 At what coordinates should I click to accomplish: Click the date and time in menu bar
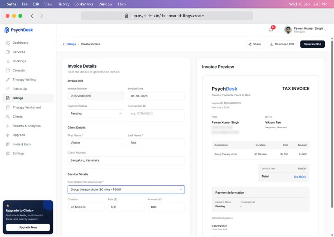(x=308, y=4)
